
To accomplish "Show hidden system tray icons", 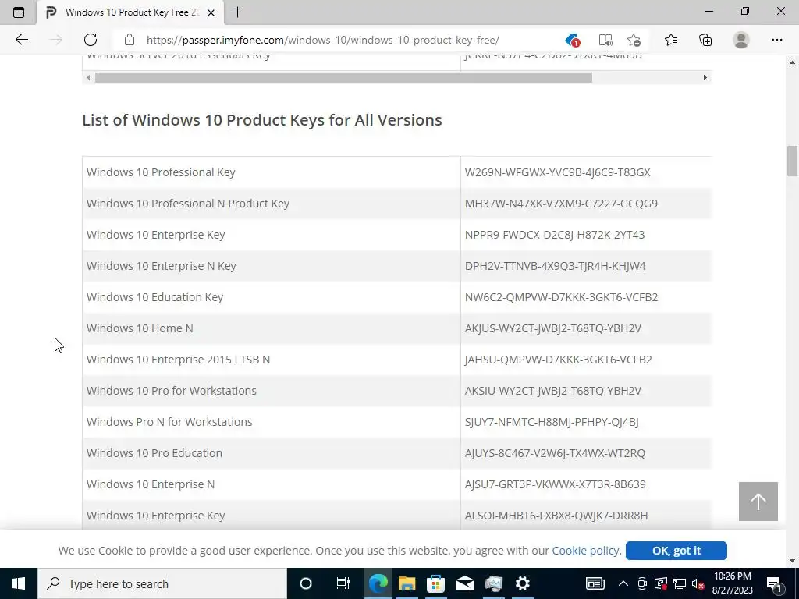I will click(x=623, y=583).
